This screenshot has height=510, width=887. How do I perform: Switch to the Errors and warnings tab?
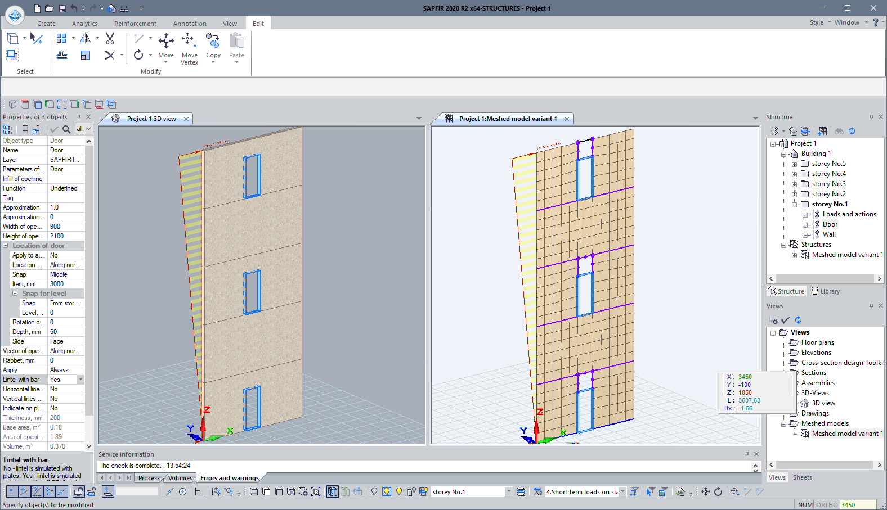[230, 478]
